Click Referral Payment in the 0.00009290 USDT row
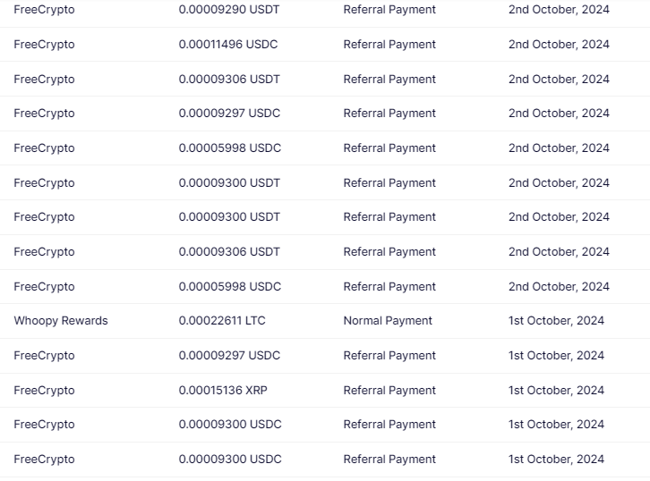The height and width of the screenshot is (481, 650). [389, 10]
